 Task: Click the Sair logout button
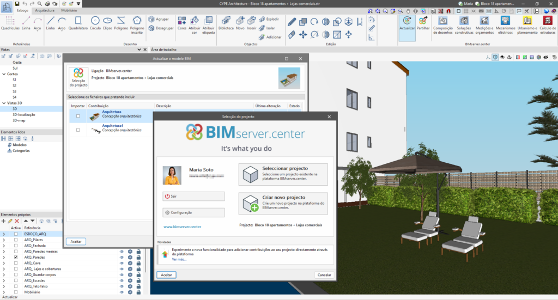click(x=193, y=196)
